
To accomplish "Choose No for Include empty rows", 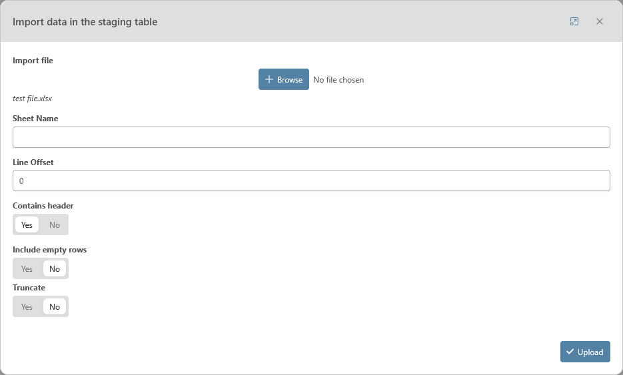I will (55, 269).
